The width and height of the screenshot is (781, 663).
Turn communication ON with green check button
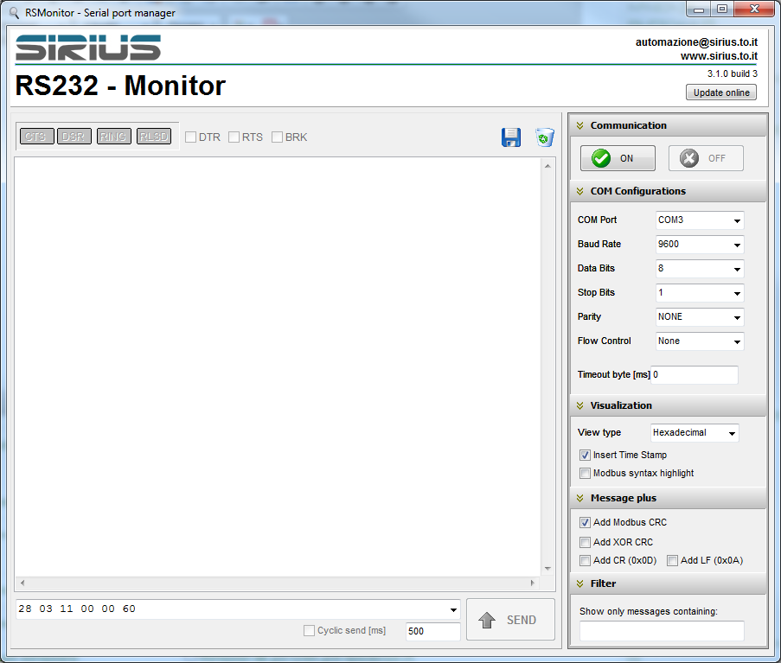[618, 158]
